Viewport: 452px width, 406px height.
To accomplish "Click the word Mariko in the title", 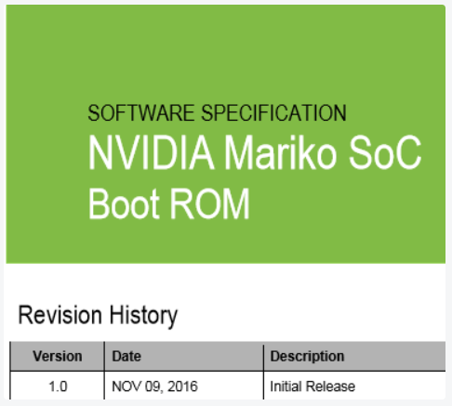I will pyautogui.click(x=280, y=151).
